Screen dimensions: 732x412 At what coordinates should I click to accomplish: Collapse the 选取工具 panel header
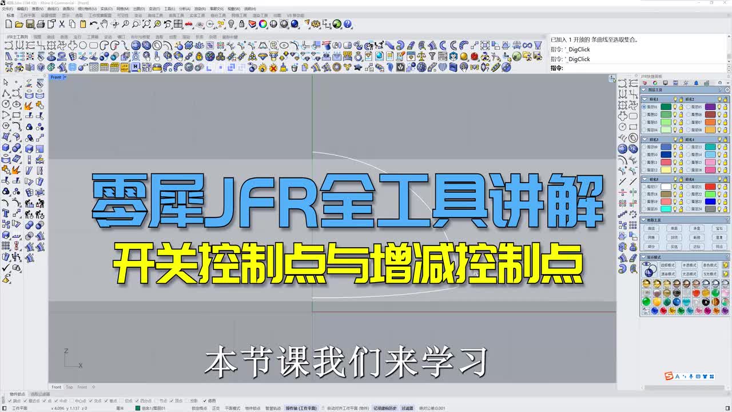coord(644,220)
